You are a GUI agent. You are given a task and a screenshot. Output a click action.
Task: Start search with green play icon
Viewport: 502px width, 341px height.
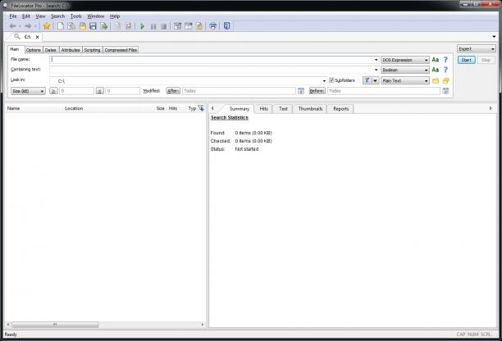(x=142, y=26)
